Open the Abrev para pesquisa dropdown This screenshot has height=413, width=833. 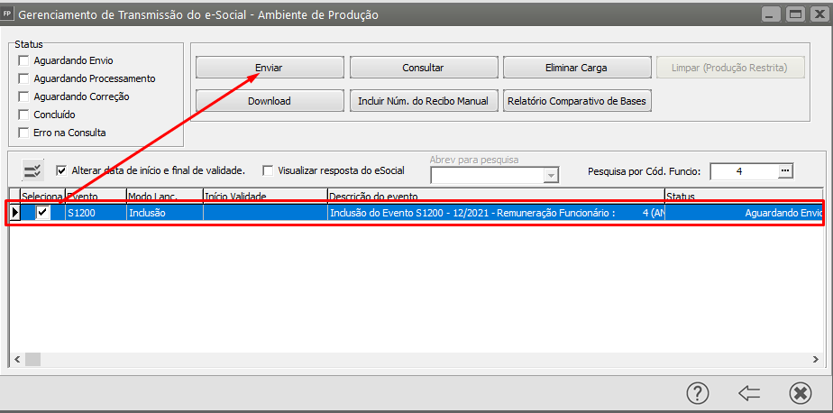[551, 176]
